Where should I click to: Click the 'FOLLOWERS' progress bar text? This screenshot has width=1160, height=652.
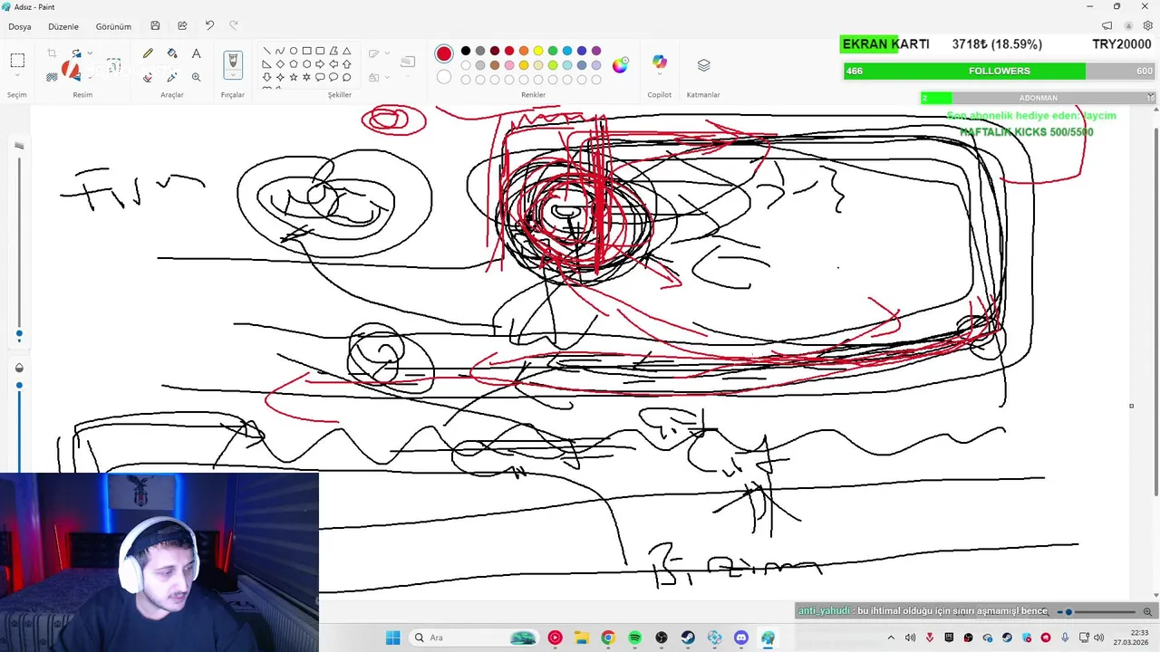point(1000,71)
